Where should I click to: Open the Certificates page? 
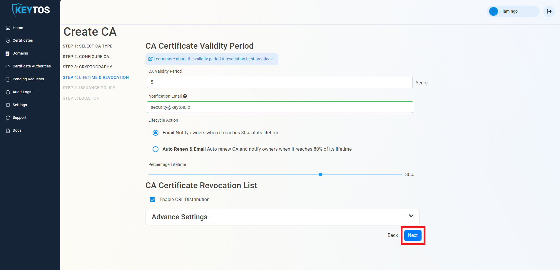(x=23, y=40)
